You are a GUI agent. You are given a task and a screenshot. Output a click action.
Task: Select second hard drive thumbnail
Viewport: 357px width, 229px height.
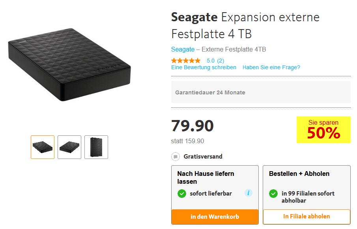tap(69, 147)
